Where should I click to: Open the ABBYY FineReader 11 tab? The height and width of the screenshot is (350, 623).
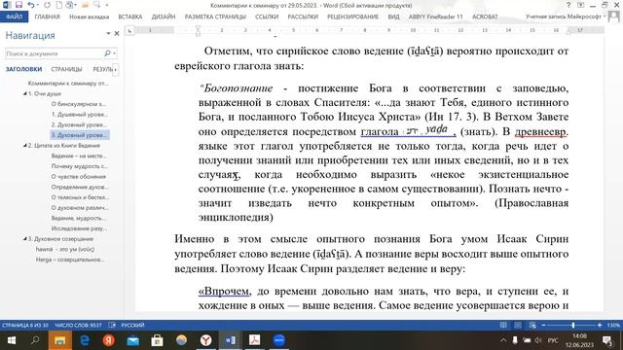[x=435, y=17]
